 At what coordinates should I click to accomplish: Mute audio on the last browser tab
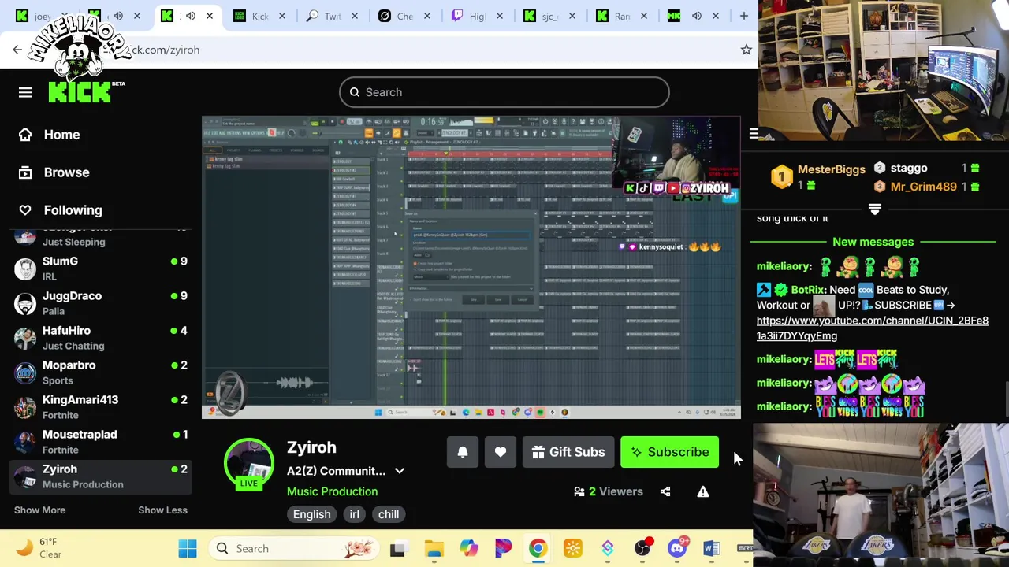(x=697, y=16)
